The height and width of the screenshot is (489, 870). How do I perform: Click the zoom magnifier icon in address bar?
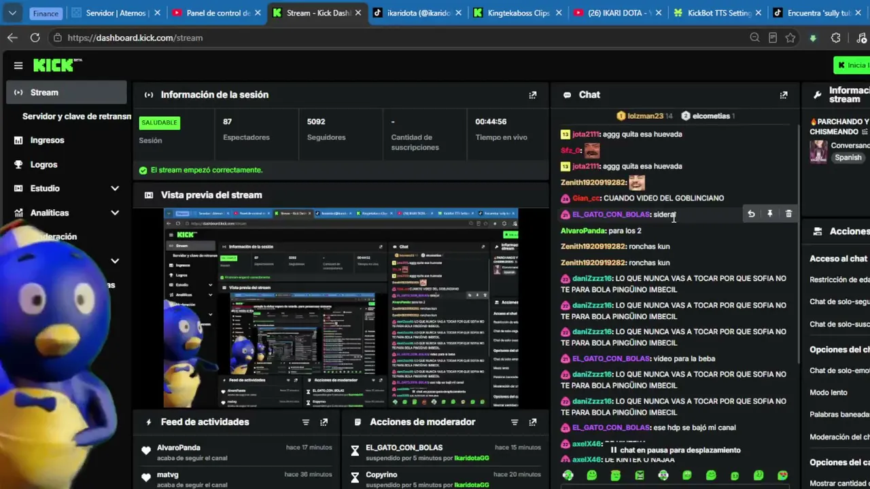coord(754,38)
